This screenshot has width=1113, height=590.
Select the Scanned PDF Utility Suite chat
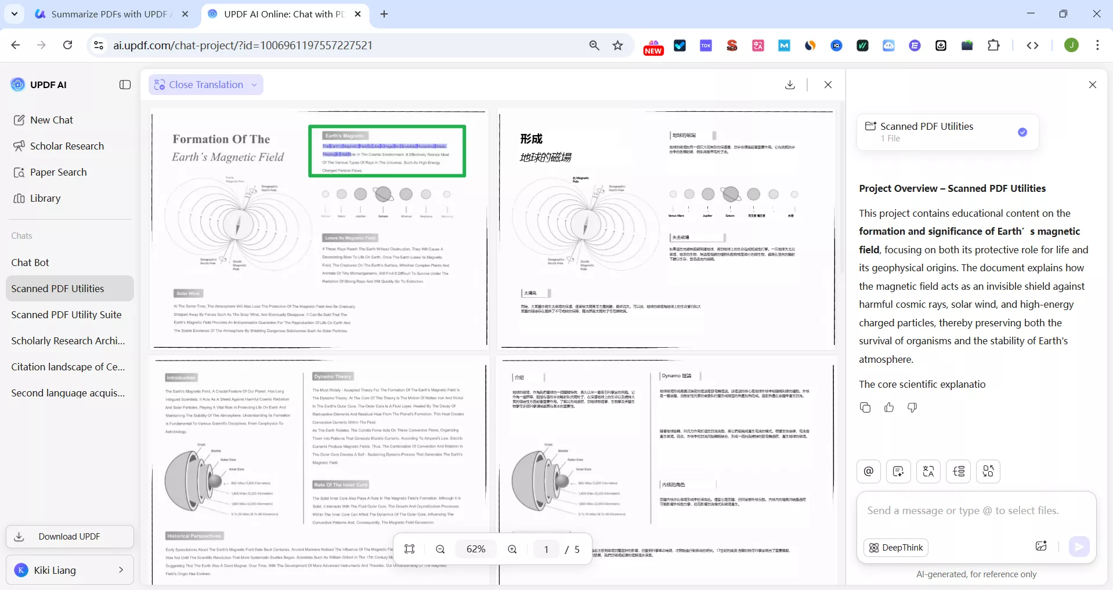coord(66,315)
